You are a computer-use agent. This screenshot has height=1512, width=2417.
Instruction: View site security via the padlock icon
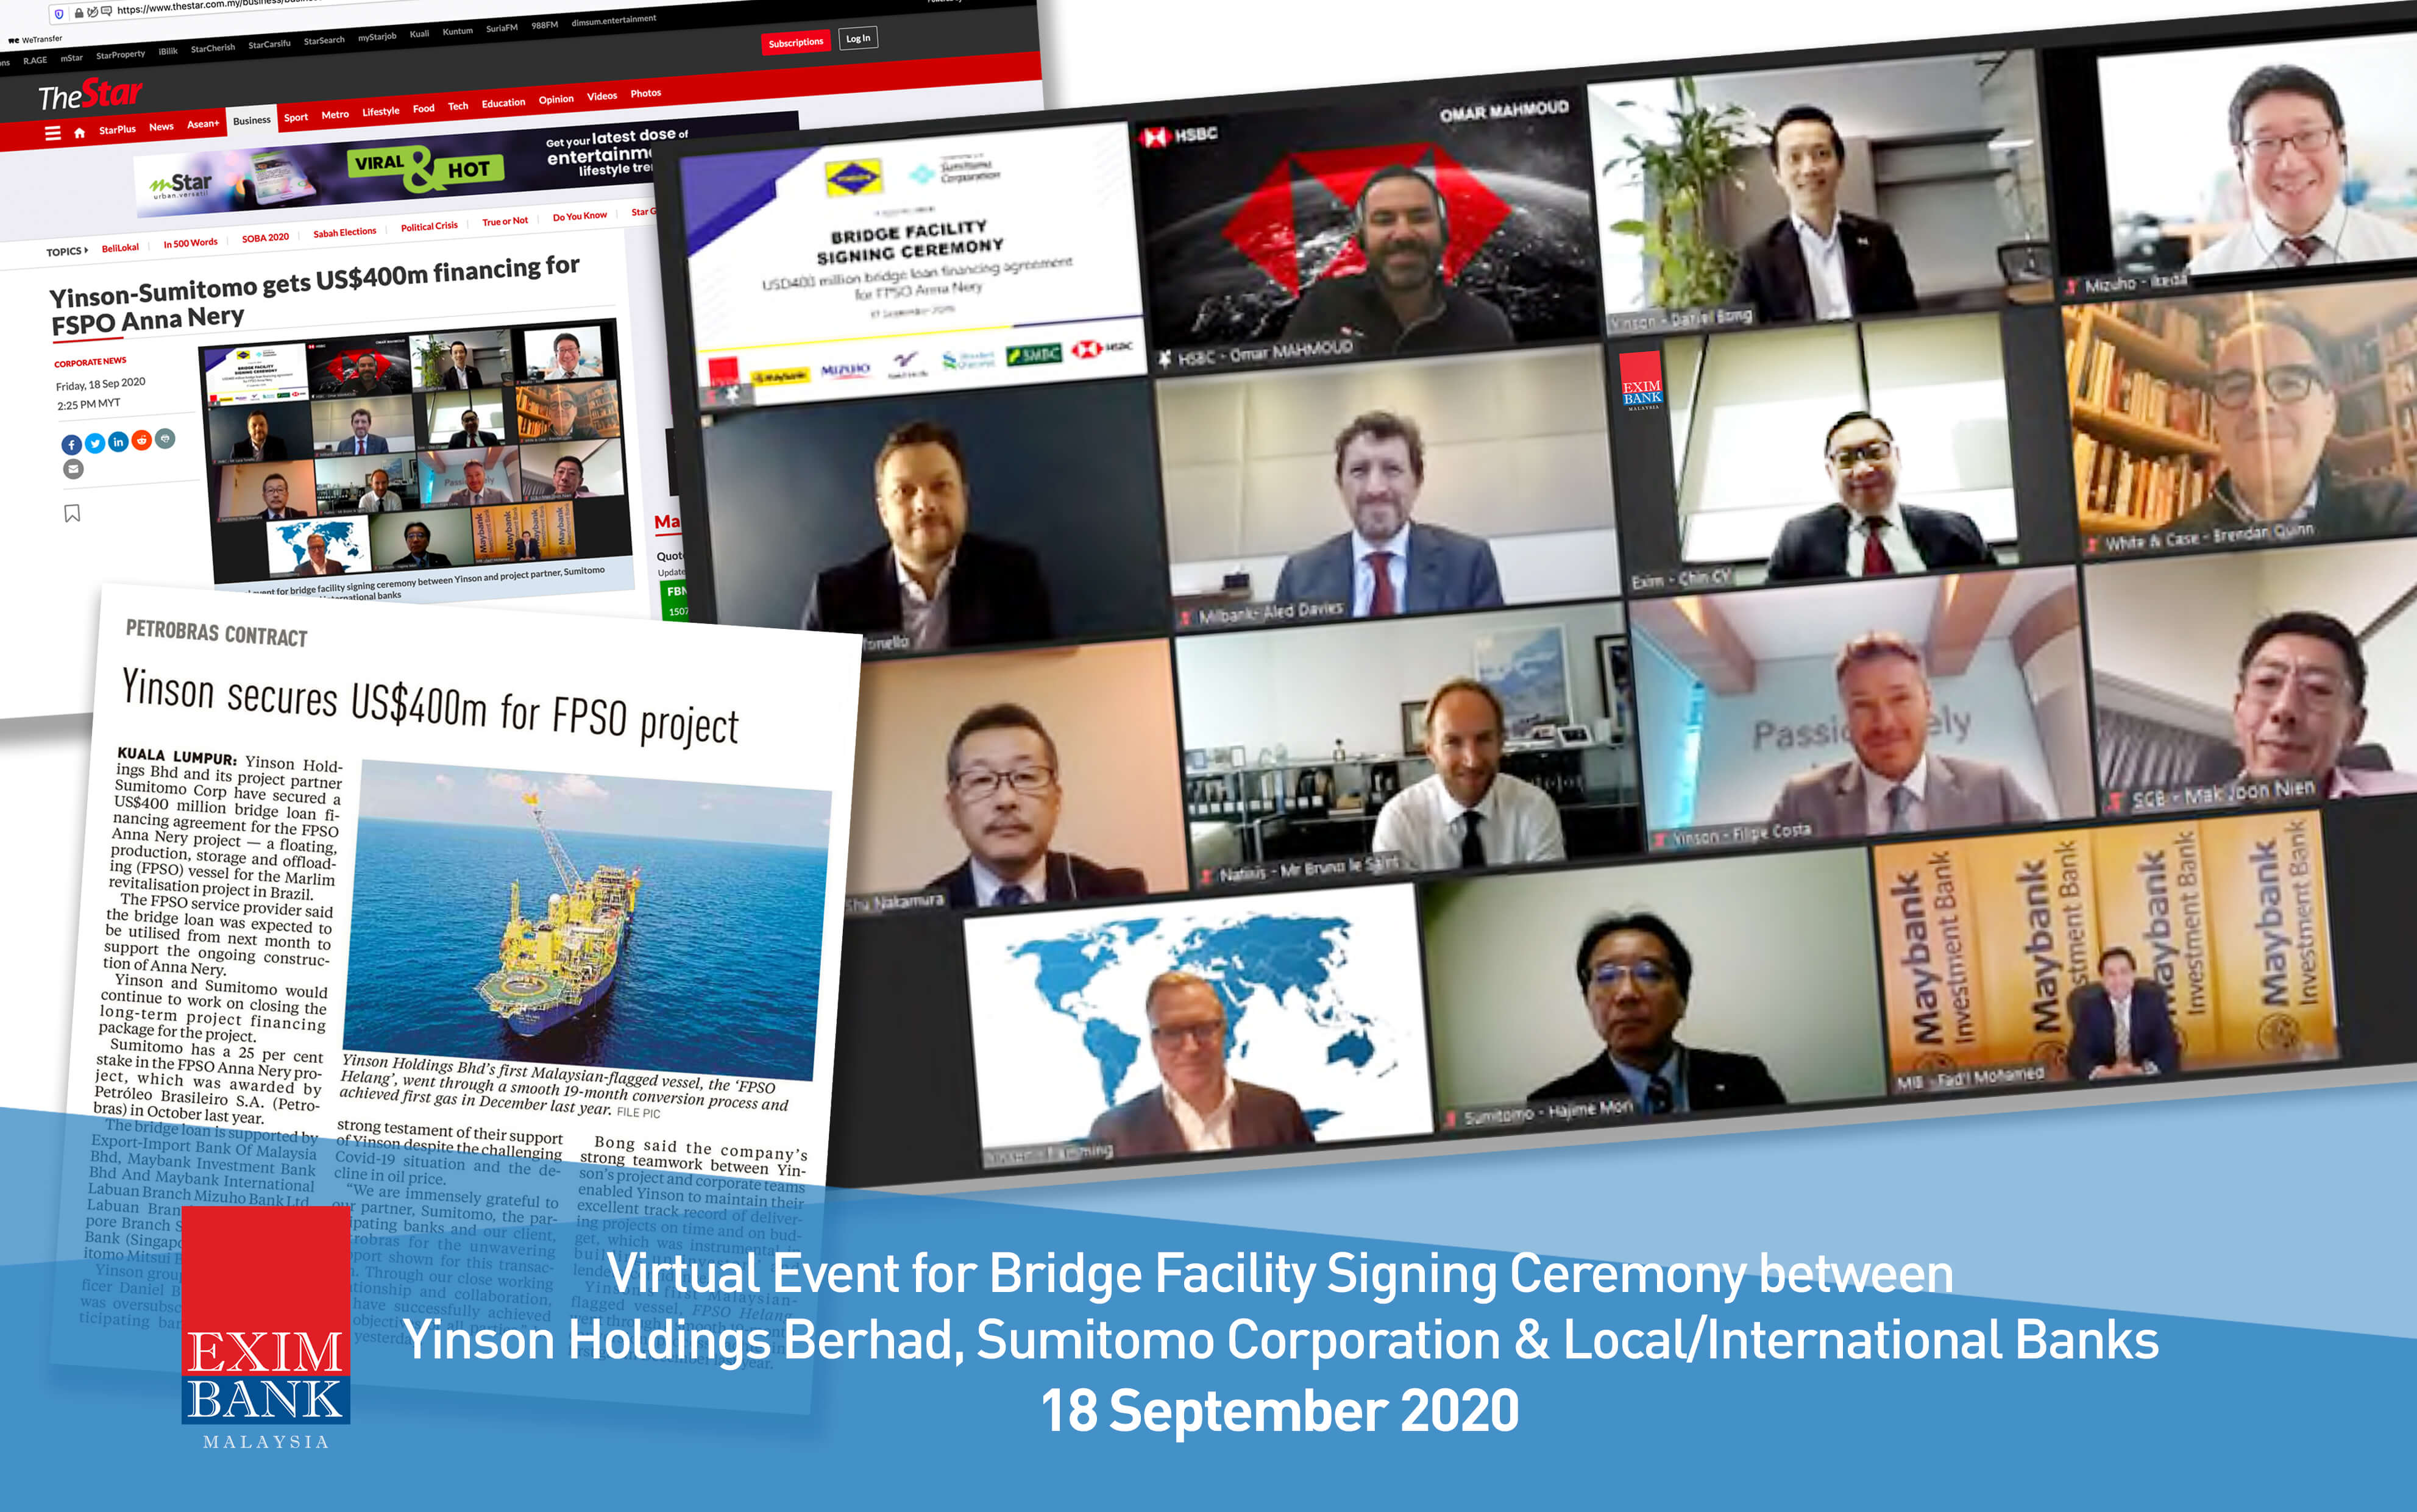[79, 13]
